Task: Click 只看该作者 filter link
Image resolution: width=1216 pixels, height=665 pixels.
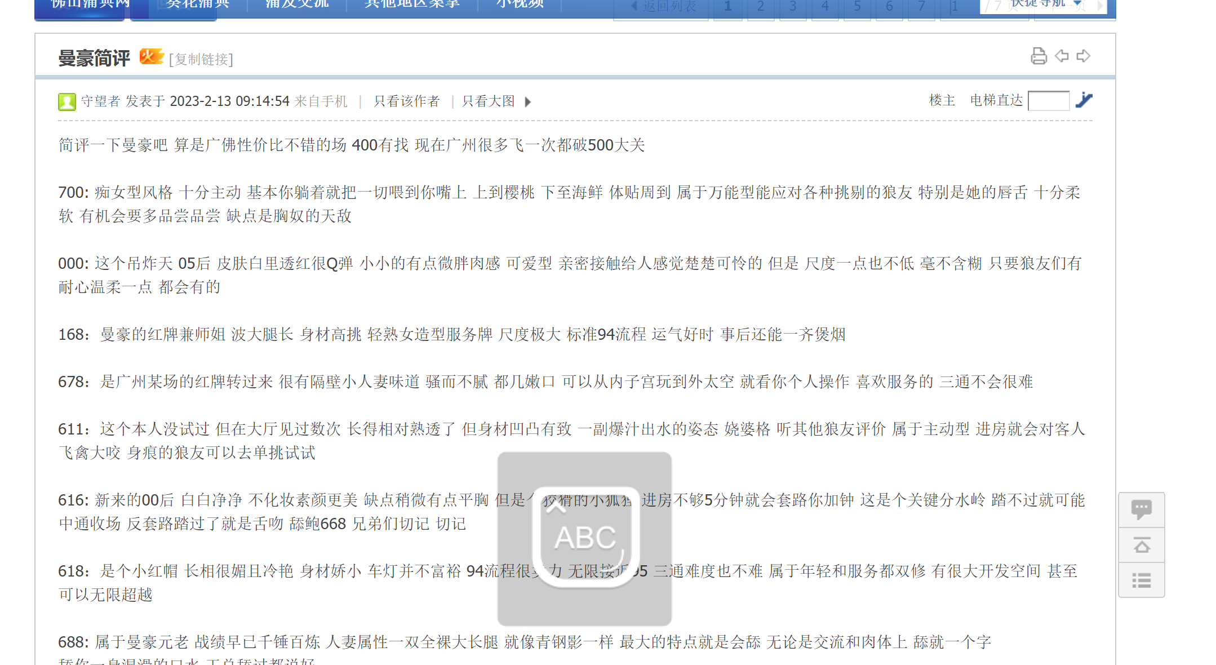Action: click(x=406, y=101)
